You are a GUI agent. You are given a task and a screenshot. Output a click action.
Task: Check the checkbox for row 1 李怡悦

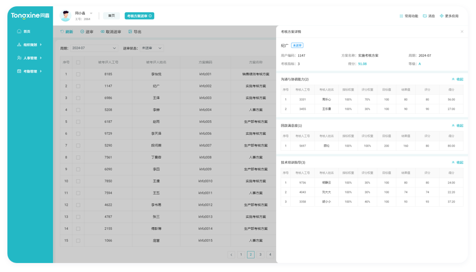[78, 74]
